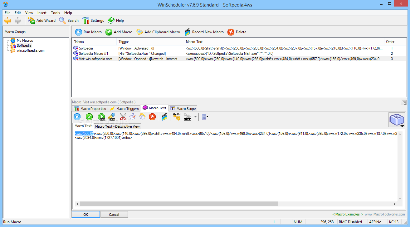Image resolution: width=410 pixels, height=227 pixels.
Task: Click Record New Macro
Action: tap(204, 32)
